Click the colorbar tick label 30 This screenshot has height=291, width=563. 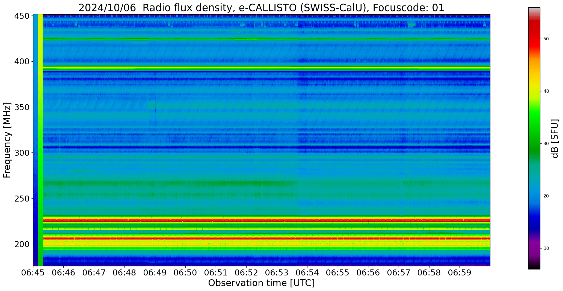[x=546, y=144]
